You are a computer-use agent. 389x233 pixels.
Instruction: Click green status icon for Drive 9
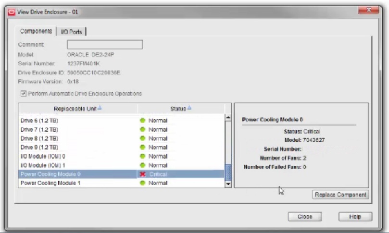(x=143, y=147)
